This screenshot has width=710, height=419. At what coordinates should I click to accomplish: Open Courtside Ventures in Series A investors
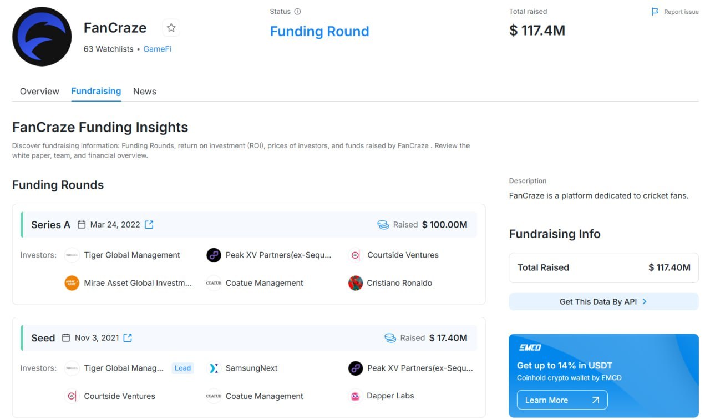click(x=403, y=255)
